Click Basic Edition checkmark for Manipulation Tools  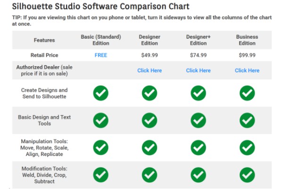click(x=100, y=148)
